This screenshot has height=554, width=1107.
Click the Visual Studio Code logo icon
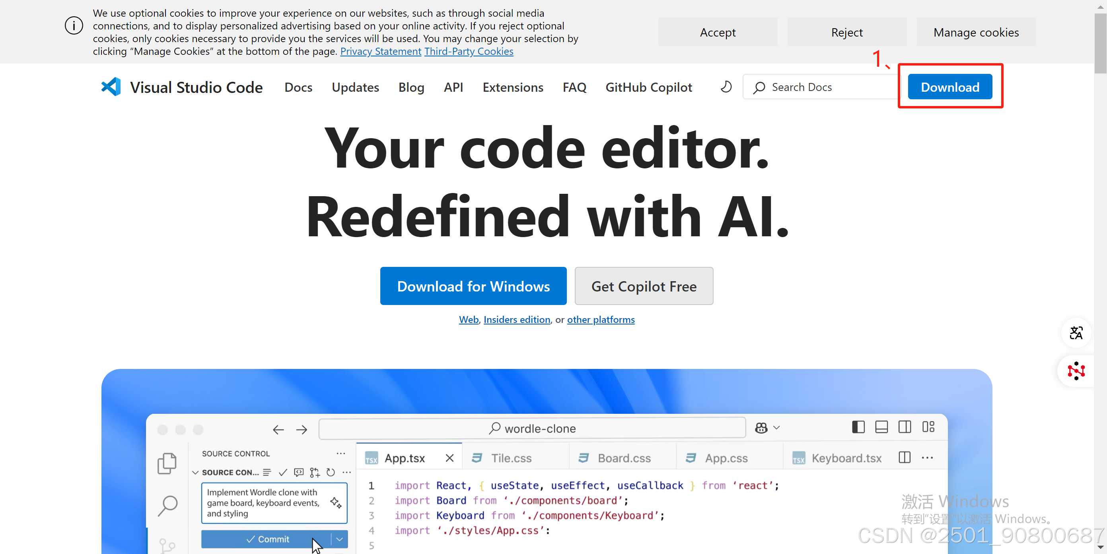pyautogui.click(x=111, y=87)
